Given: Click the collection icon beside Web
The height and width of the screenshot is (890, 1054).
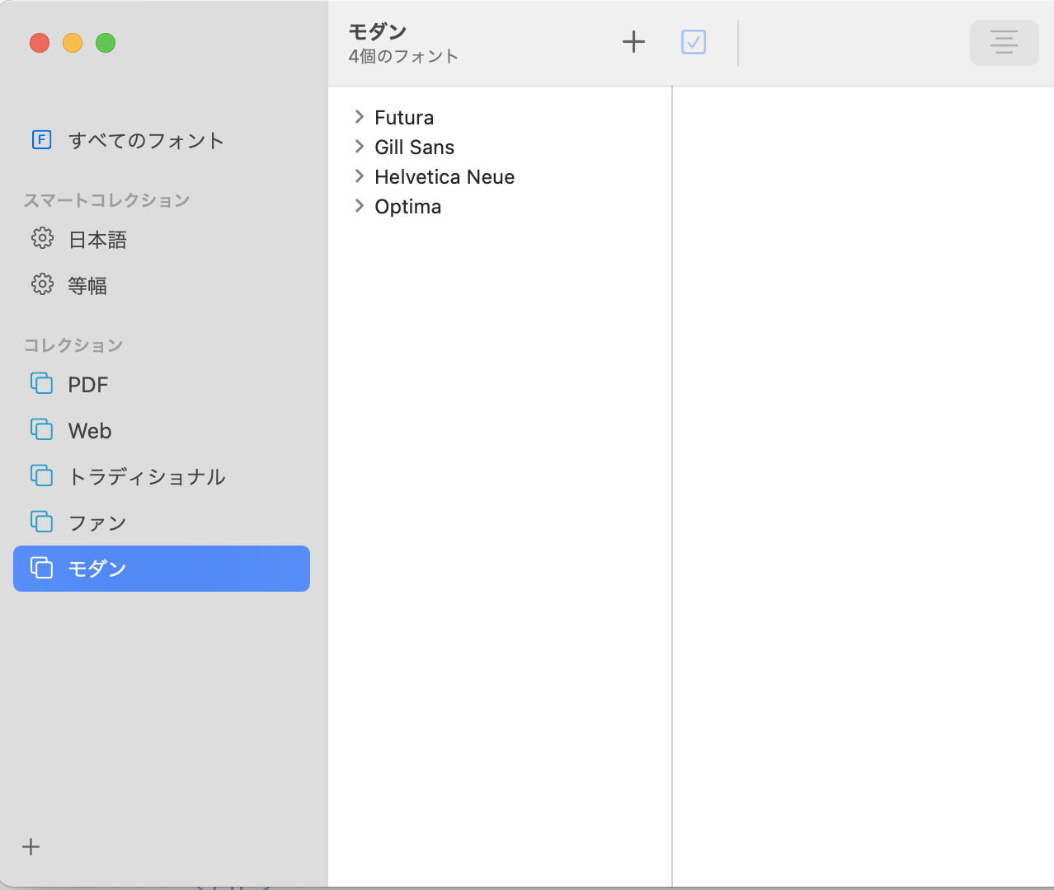Looking at the screenshot, I should (x=41, y=429).
